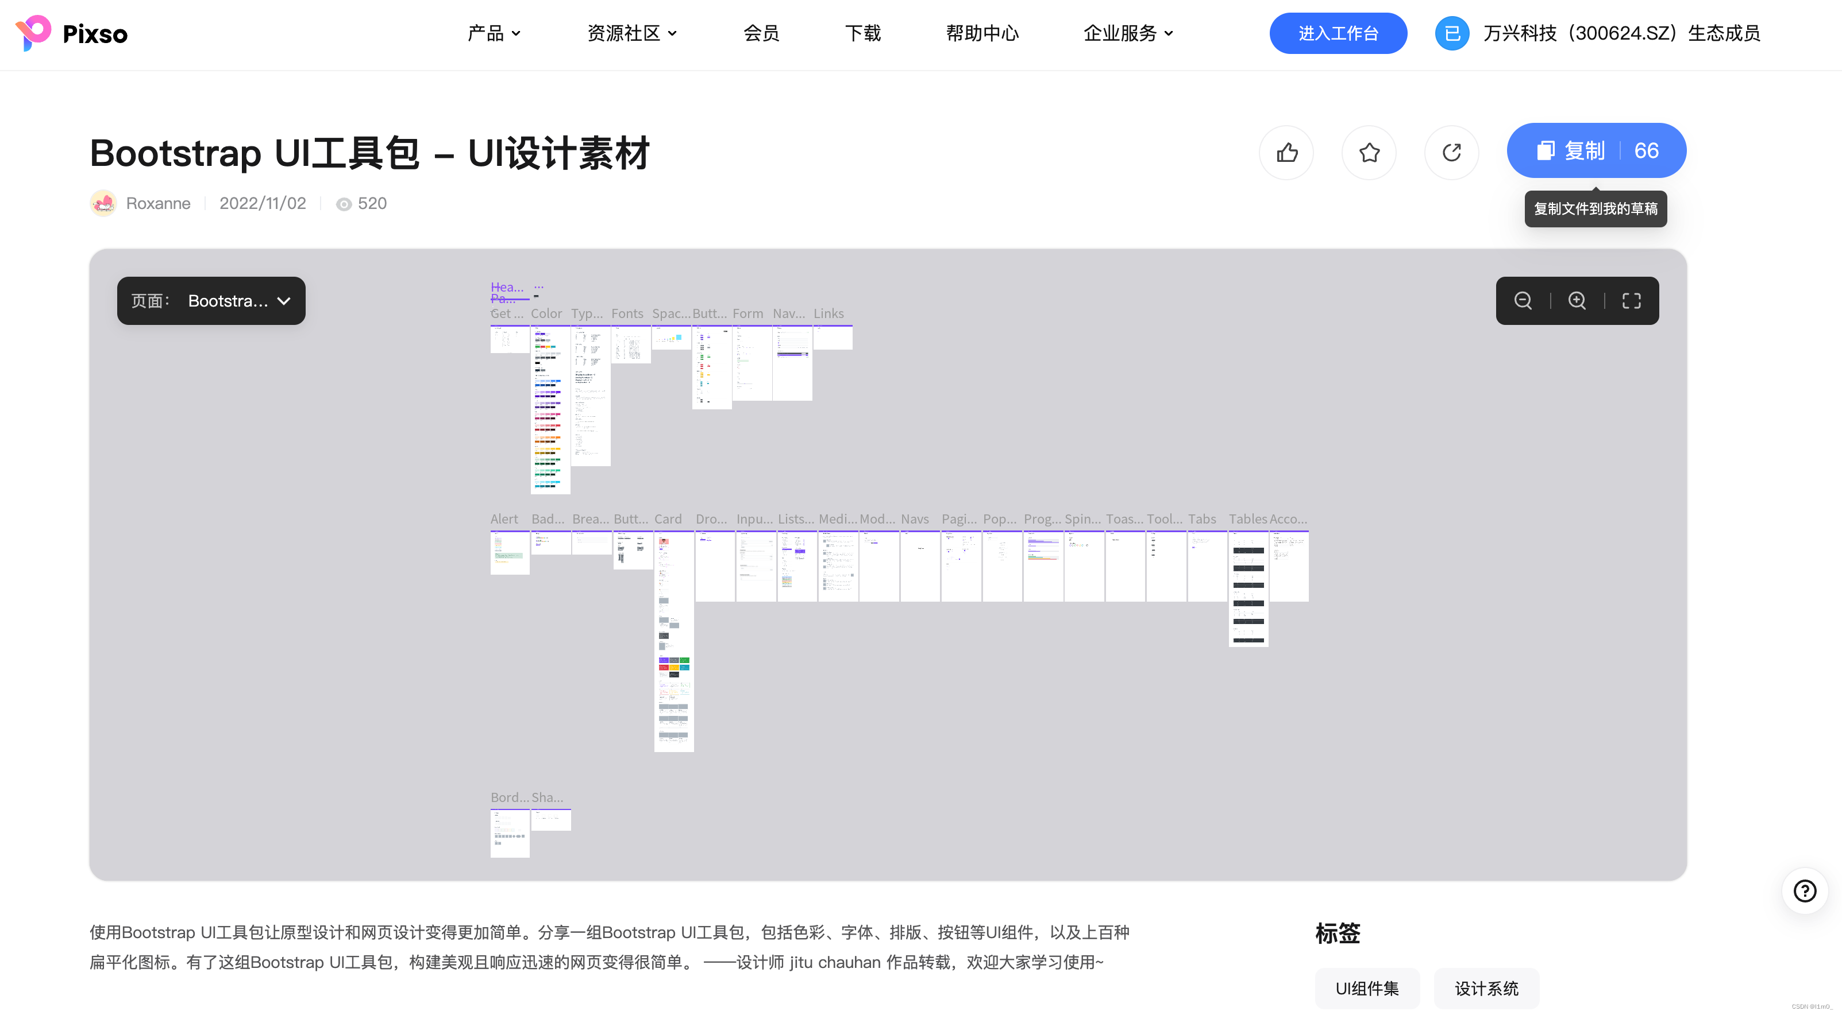Open the 会员 menu item

pos(761,33)
